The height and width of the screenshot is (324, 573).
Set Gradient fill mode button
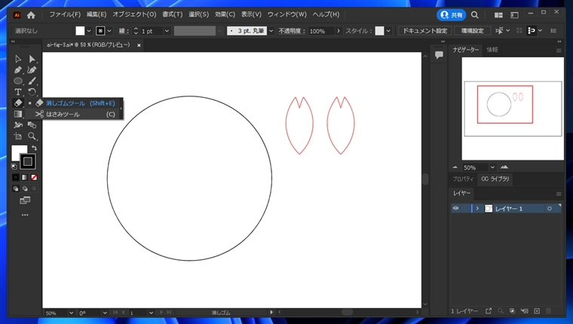tap(24, 178)
